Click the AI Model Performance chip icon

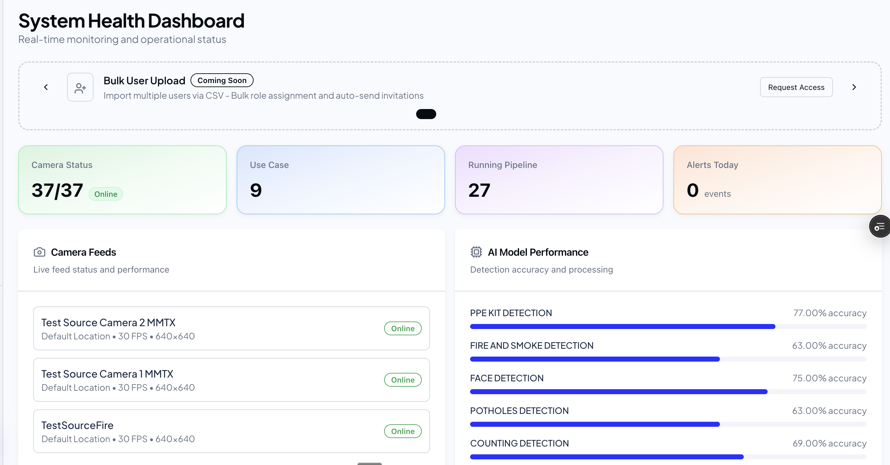(476, 252)
